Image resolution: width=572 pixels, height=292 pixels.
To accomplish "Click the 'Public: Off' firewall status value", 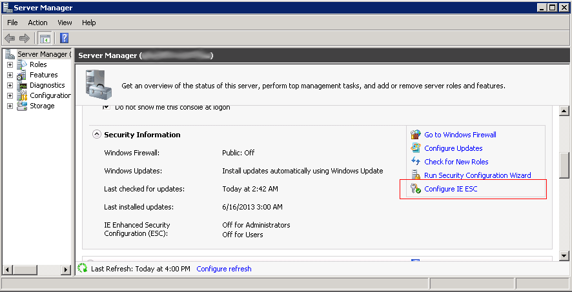I will click(x=238, y=153).
